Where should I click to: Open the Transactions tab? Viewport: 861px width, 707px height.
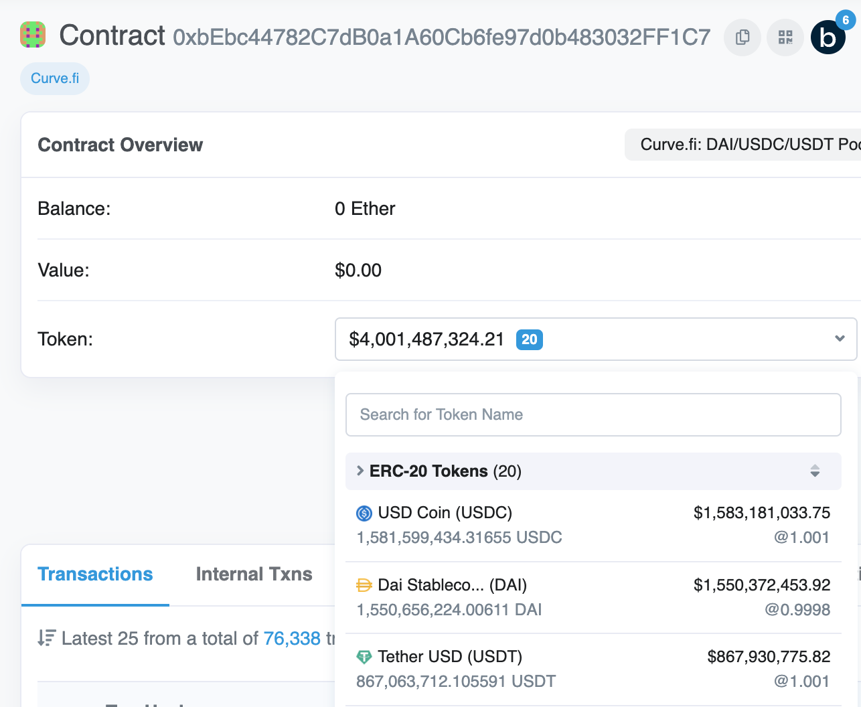[95, 574]
